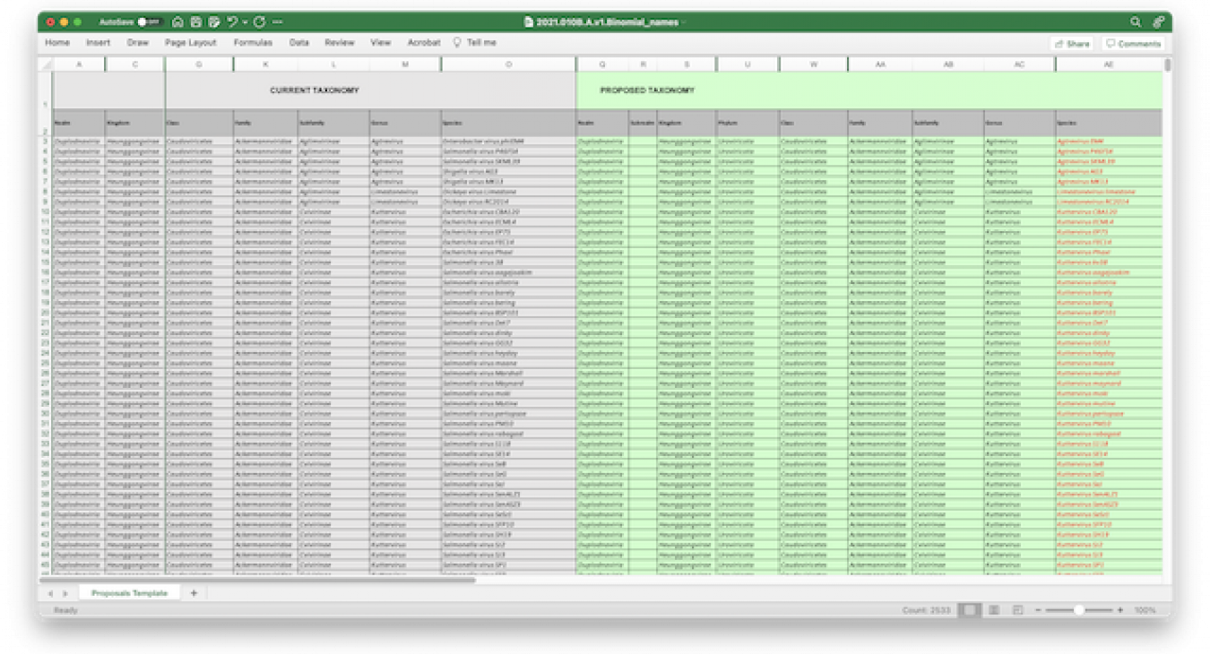Click the Share button
Screen dimensions: 1210x654
[x=1072, y=43]
